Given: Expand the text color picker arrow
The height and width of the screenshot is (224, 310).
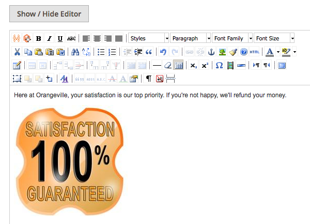Looking at the screenshot, I should click(278, 52).
